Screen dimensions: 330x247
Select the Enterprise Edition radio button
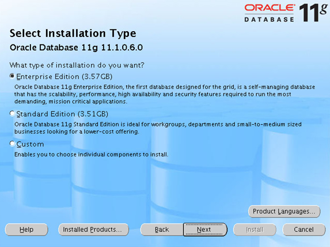pyautogui.click(x=12, y=76)
